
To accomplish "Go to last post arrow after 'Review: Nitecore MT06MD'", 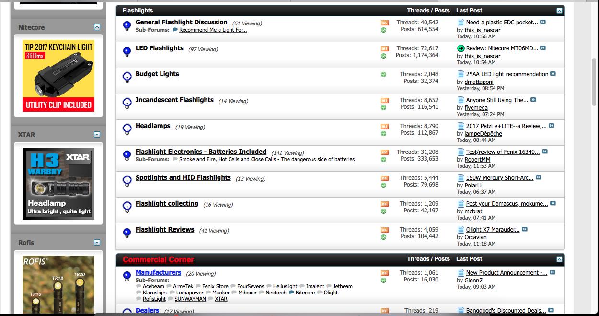I will click(x=543, y=48).
